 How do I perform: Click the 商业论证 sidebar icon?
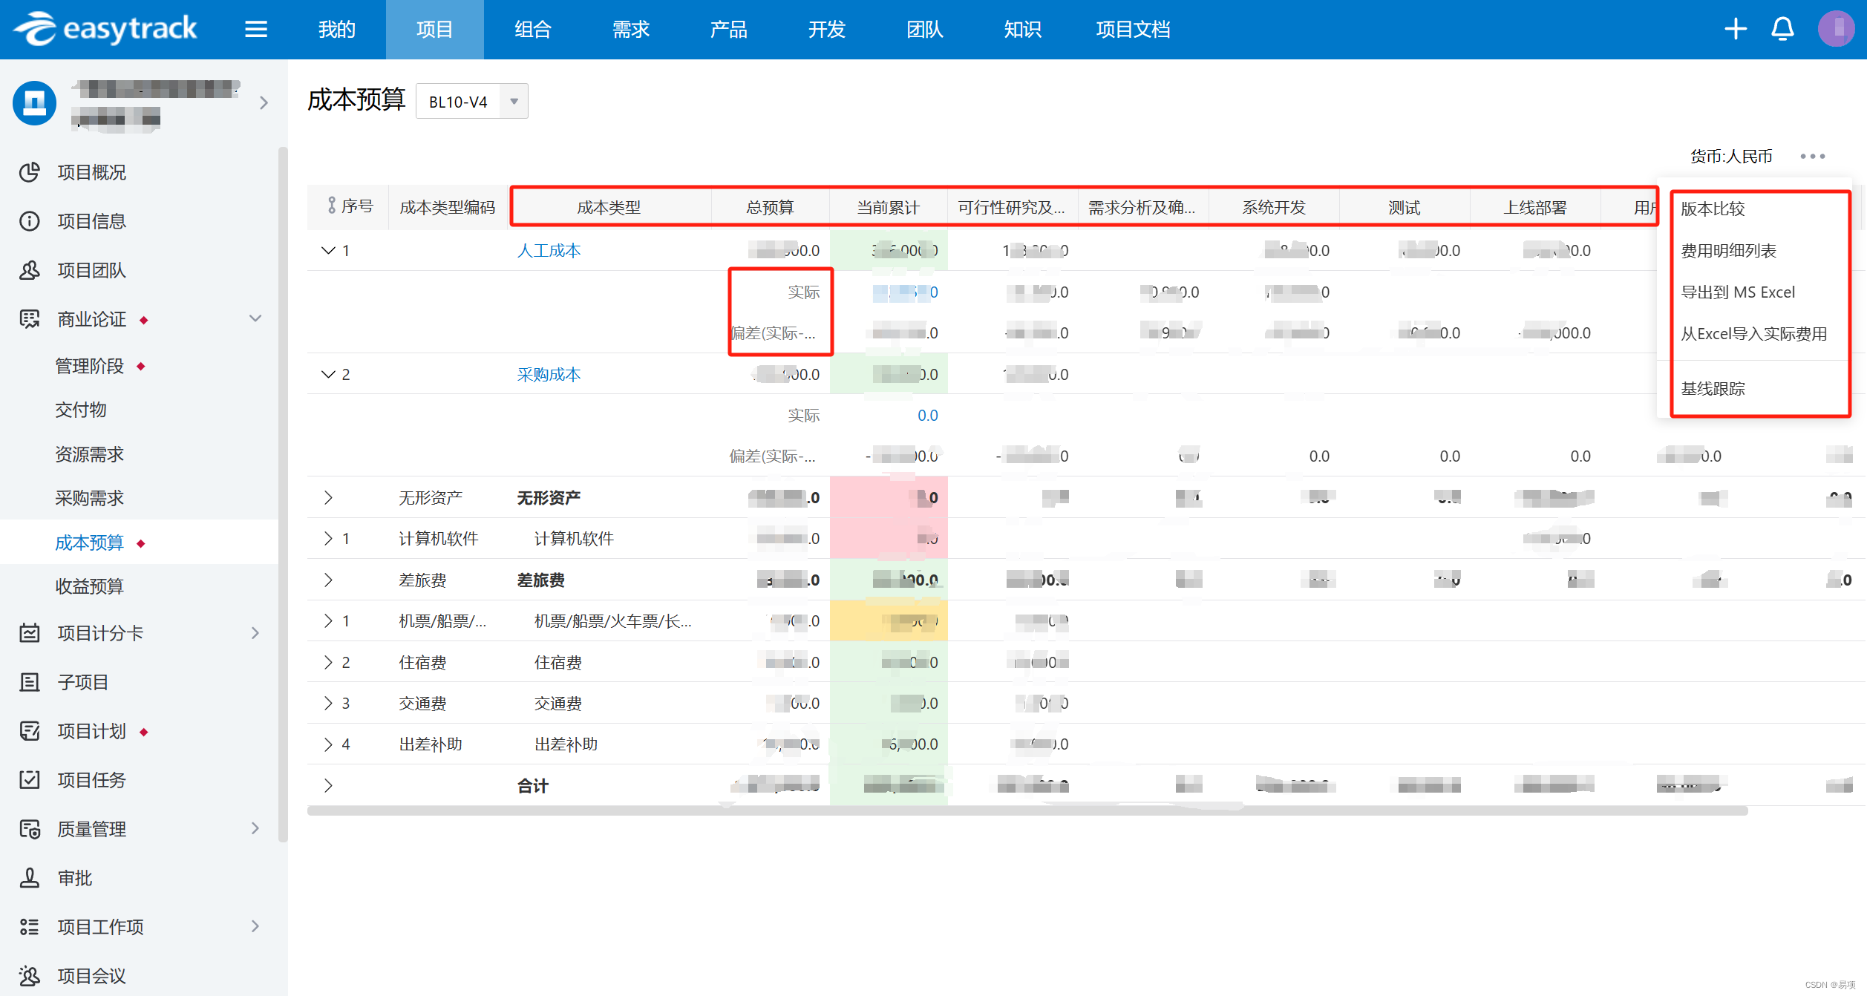(x=30, y=319)
